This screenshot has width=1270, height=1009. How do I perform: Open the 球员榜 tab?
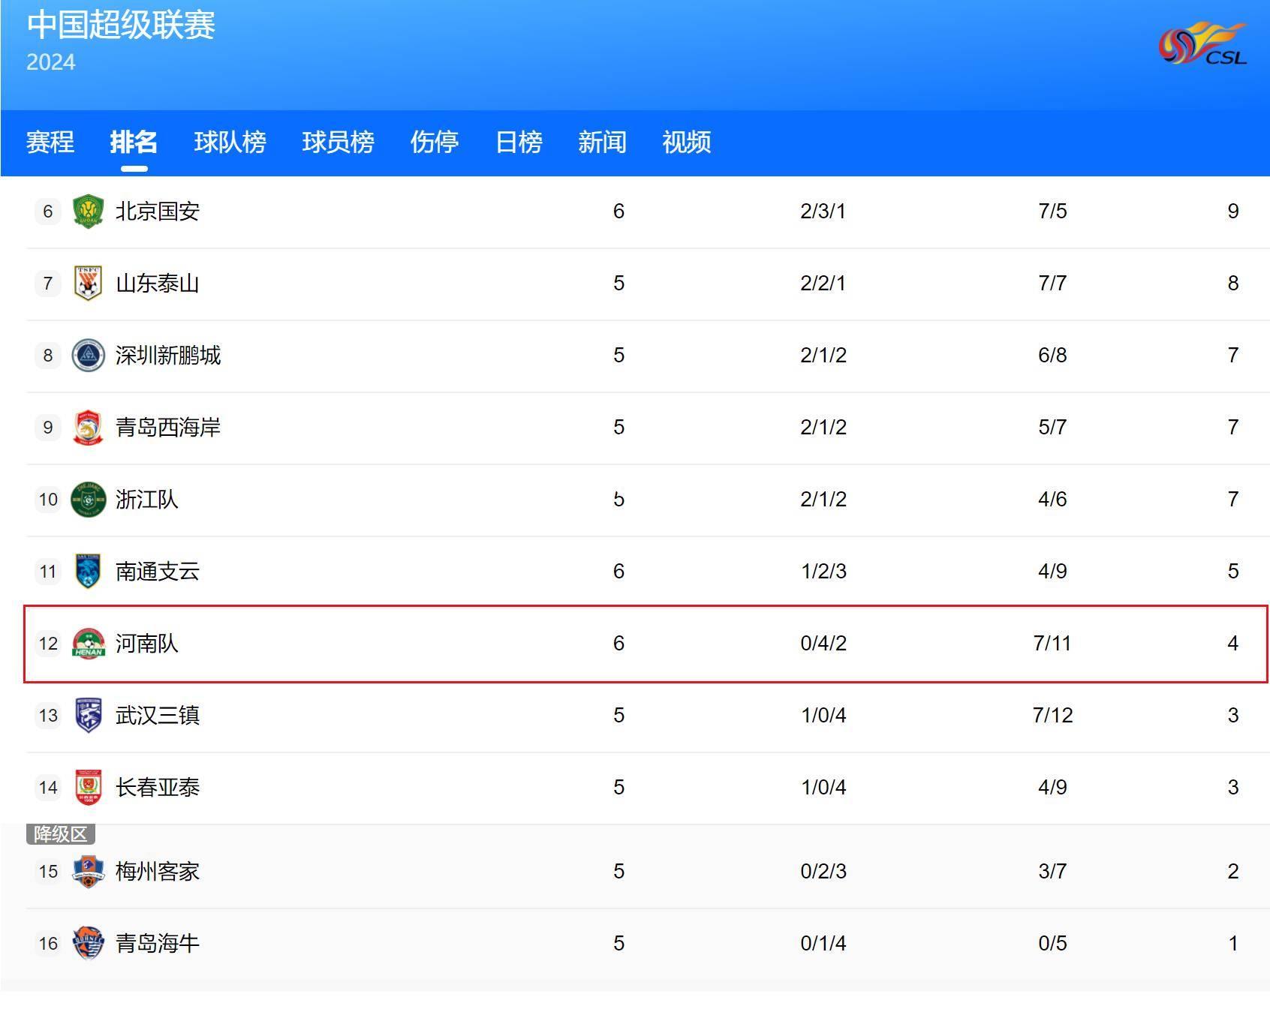click(x=338, y=142)
